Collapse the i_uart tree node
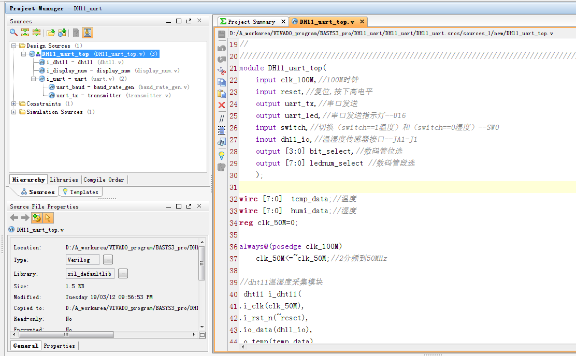The height and width of the screenshot is (356, 576). pyautogui.click(x=33, y=79)
